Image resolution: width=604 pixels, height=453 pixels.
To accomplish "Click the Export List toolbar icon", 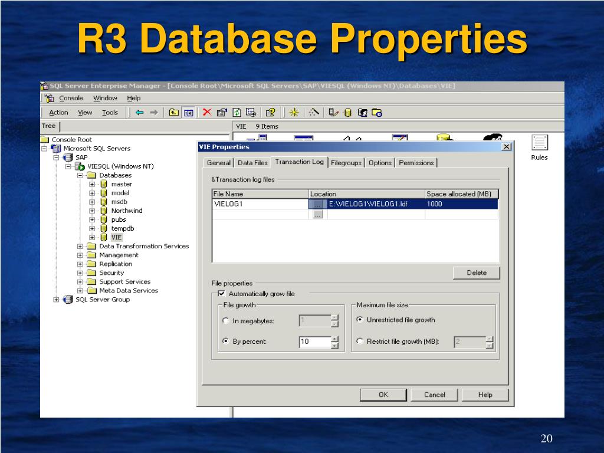I will point(251,113).
